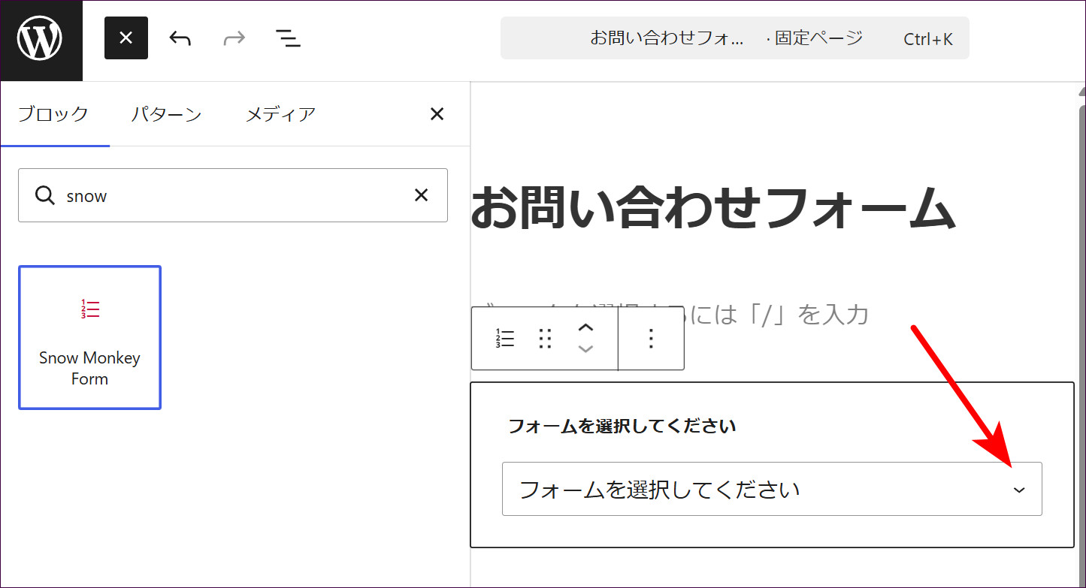Click the WordPress logo to view posts
This screenshot has width=1086, height=588.
[41, 40]
